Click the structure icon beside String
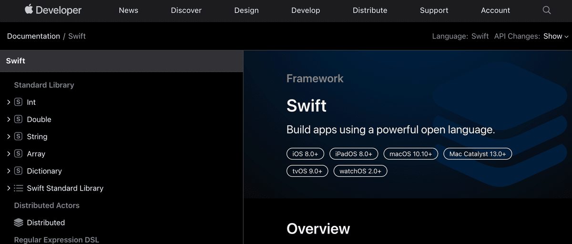 tap(18, 136)
